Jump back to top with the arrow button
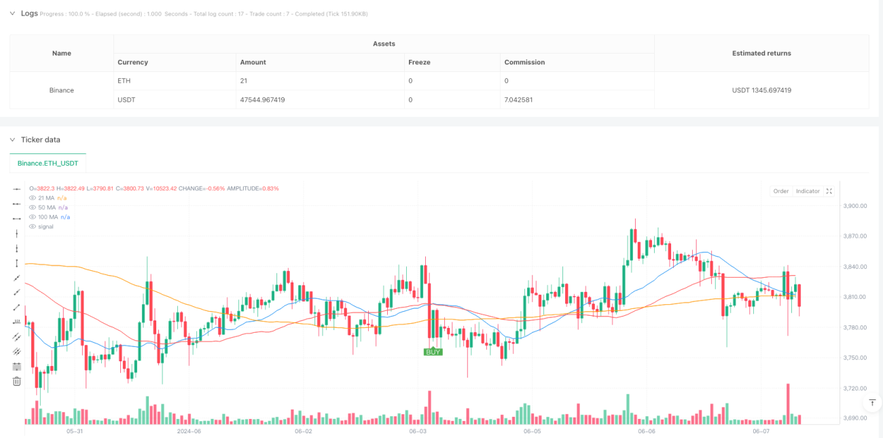The width and height of the screenshot is (883, 438). 872,403
